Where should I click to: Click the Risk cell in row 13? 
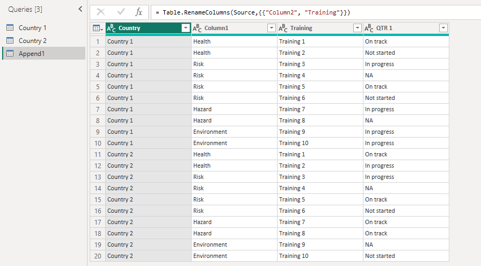234,177
